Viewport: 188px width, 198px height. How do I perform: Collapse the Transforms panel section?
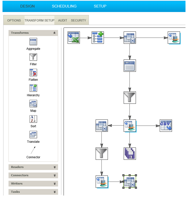point(54,33)
